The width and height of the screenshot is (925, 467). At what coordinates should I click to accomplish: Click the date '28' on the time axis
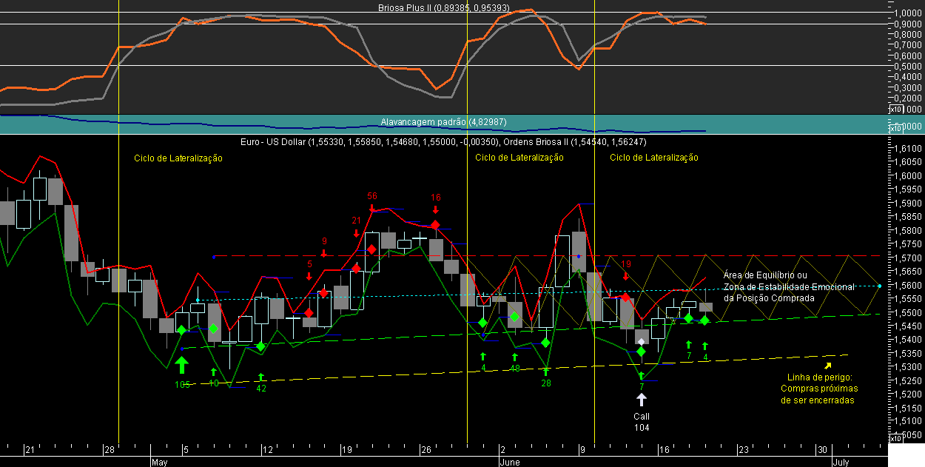[x=109, y=449]
